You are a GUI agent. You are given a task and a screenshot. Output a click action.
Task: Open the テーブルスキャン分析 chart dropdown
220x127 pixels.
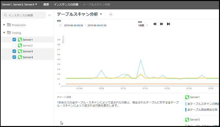click(x=101, y=14)
